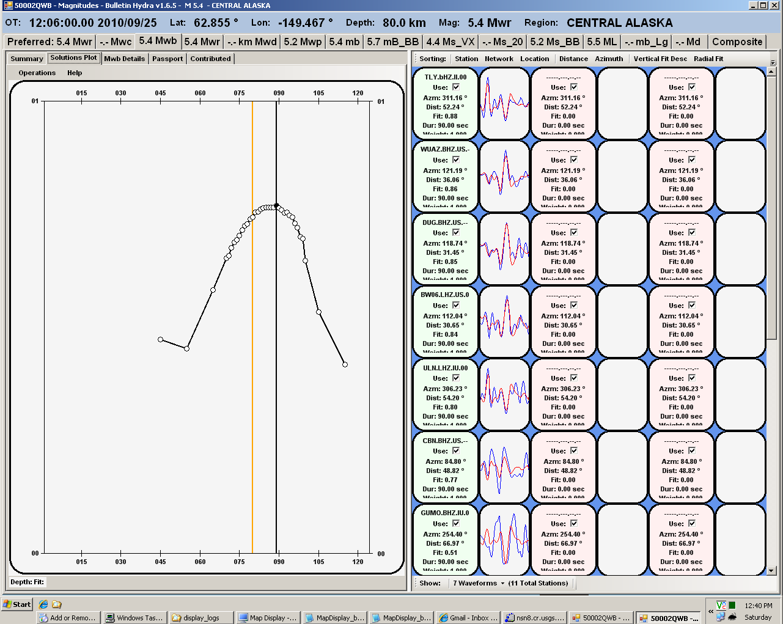This screenshot has width=783, height=624.
Task: Toggle Use checkbox for CBN.BHZ.US station
Action: tap(456, 450)
